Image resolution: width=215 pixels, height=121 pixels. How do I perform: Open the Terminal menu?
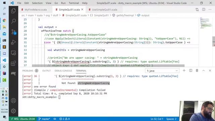coord(74,3)
